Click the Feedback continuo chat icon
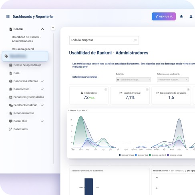The width and height of the screenshot is (195, 195). (11, 105)
